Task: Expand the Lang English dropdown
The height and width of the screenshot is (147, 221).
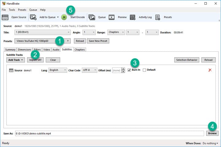Action: (x=58, y=70)
